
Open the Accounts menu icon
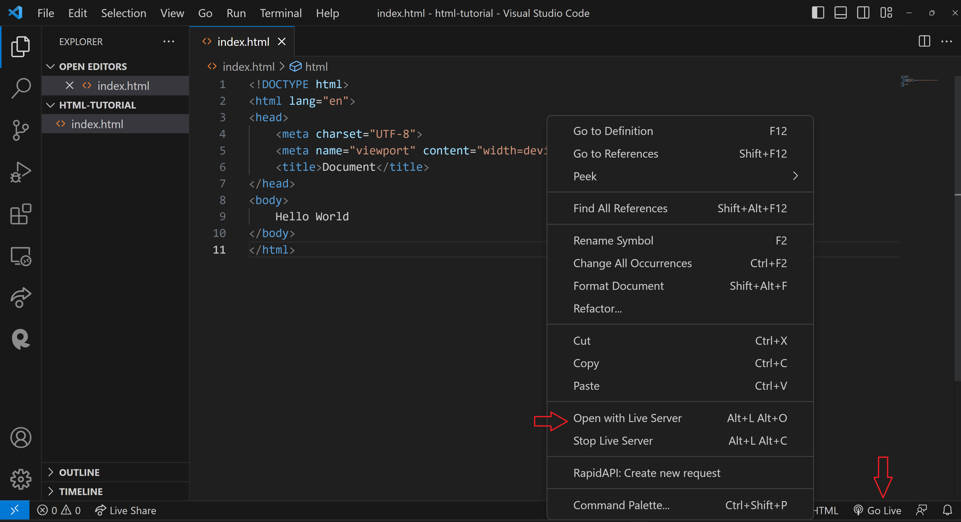click(x=20, y=437)
